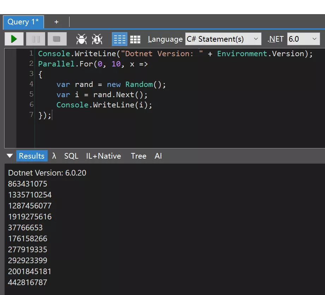Switch results to rich text view
The height and width of the screenshot is (295, 325).
[x=119, y=39]
